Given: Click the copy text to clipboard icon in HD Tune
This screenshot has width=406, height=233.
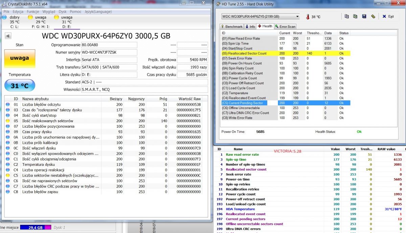Looking at the screenshot, I should tap(346, 16).
